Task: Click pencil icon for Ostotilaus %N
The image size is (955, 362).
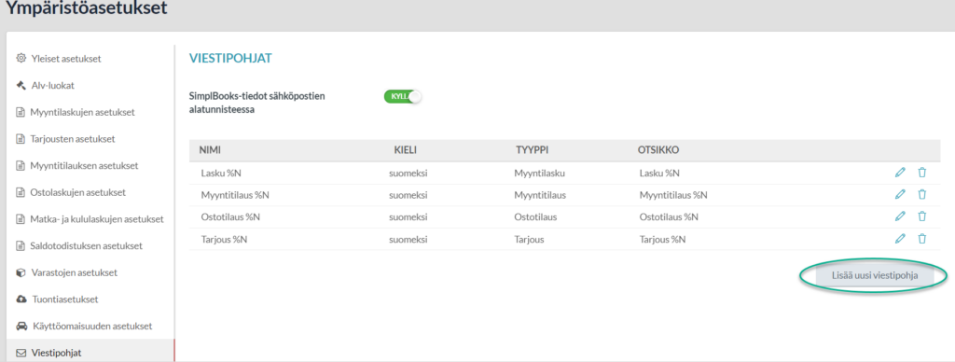Action: click(900, 216)
